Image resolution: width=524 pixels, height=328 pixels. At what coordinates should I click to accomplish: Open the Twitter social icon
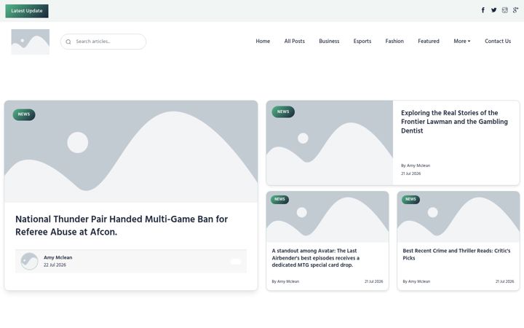493,10
